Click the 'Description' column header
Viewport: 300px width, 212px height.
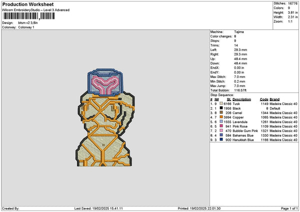(x=241, y=99)
